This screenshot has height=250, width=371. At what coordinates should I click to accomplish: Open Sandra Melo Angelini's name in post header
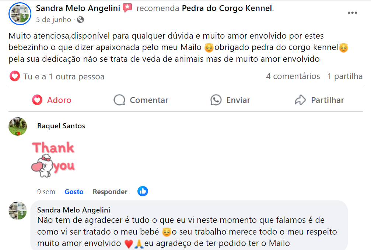point(78,8)
